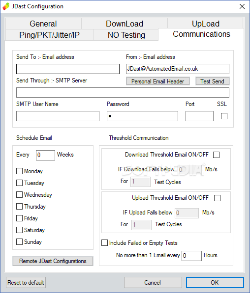The height and width of the screenshot is (293, 250).
Task: Enable the Friday checkbox
Action: (19, 218)
